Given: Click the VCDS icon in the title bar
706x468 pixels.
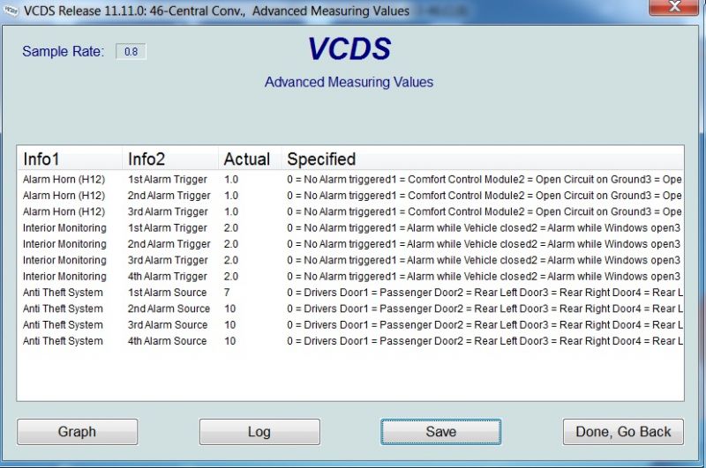Looking at the screenshot, I should 11,11.
